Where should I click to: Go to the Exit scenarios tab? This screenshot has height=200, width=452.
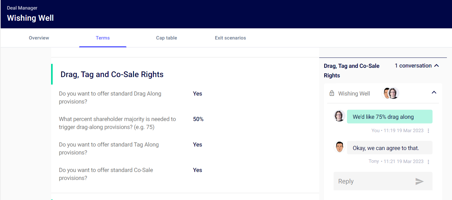pyautogui.click(x=230, y=38)
